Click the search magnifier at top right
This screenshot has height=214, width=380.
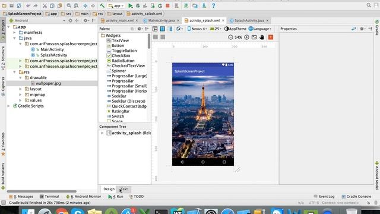pos(369,5)
